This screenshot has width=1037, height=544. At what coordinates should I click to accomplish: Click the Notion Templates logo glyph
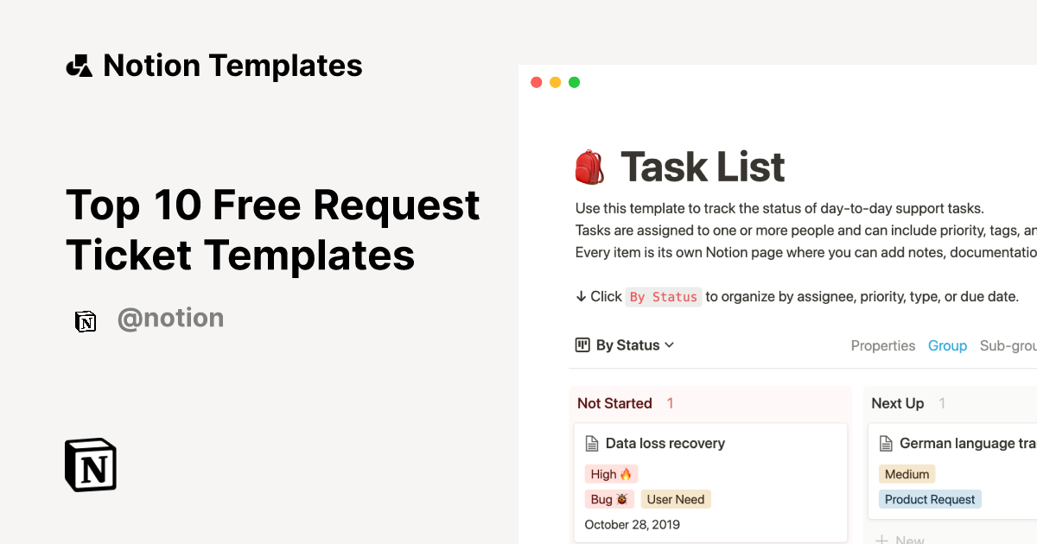78,64
